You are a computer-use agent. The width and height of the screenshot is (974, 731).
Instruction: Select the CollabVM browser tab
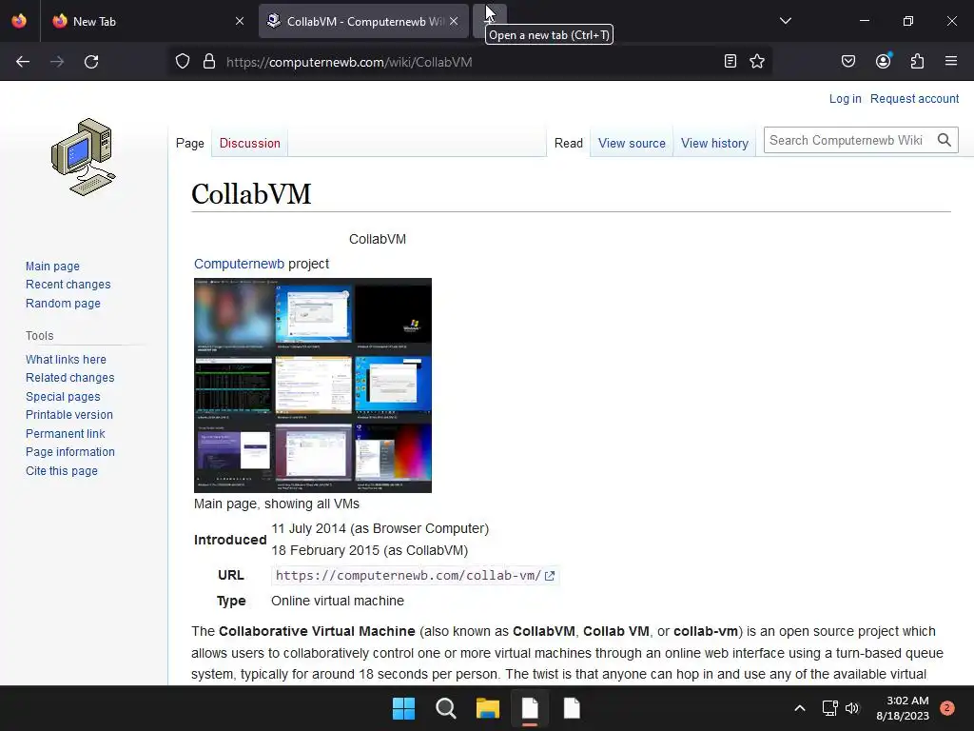363,21
